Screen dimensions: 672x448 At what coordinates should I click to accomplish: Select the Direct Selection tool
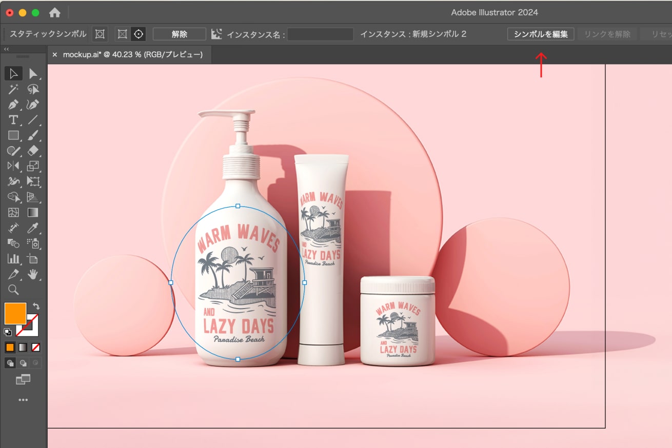(33, 74)
